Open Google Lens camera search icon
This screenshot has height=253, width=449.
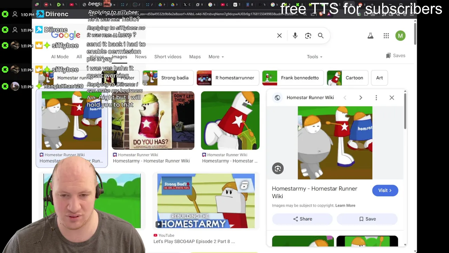(308, 35)
